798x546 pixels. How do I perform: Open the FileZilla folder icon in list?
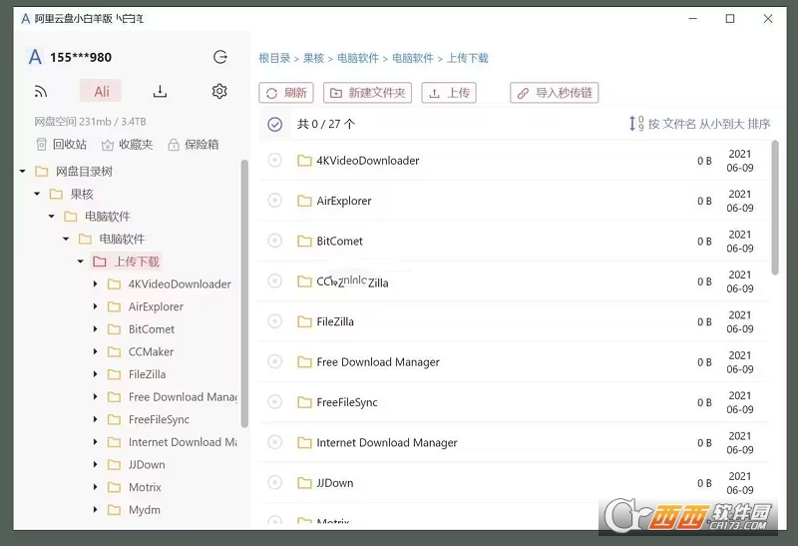(x=304, y=321)
